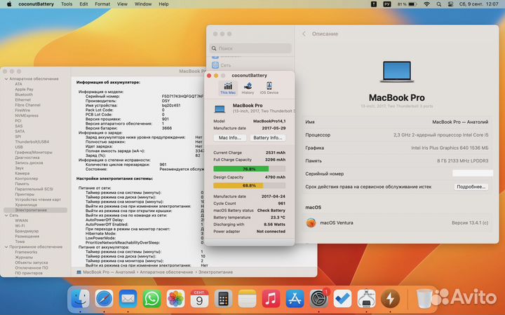Go back using the chevron next to Описание
Screen dimensions: 505x315
click(304, 34)
